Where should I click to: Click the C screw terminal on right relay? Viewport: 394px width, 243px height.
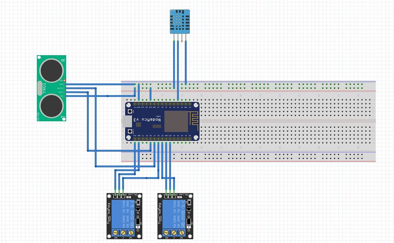pyautogui.click(x=174, y=232)
